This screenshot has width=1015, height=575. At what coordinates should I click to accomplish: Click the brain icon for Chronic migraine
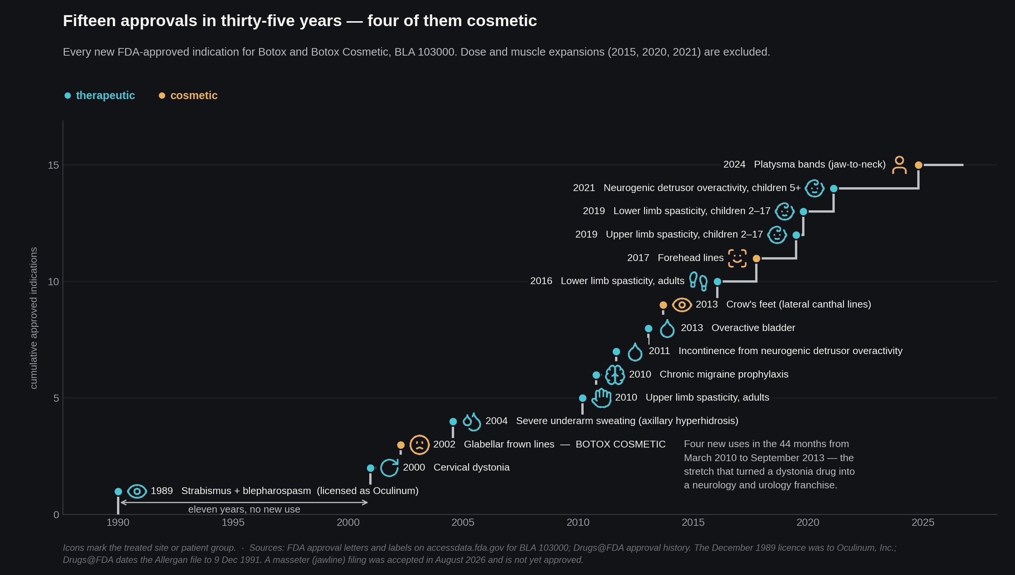(615, 375)
